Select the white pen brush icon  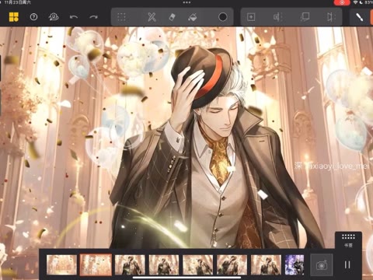(359, 17)
